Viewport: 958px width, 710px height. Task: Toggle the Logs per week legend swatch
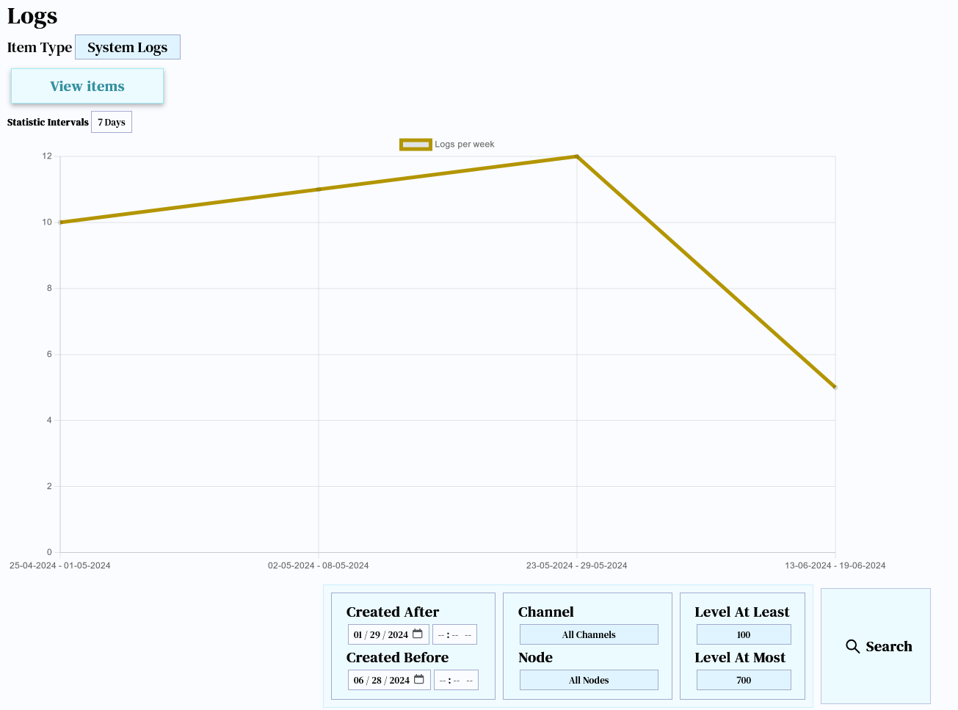pyautogui.click(x=416, y=145)
